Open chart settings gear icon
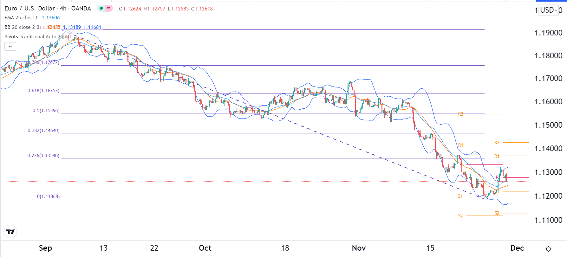 coord(548,249)
